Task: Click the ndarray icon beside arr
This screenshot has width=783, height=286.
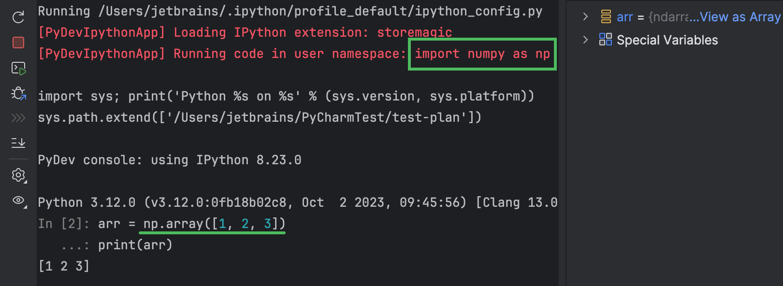Action: 606,17
